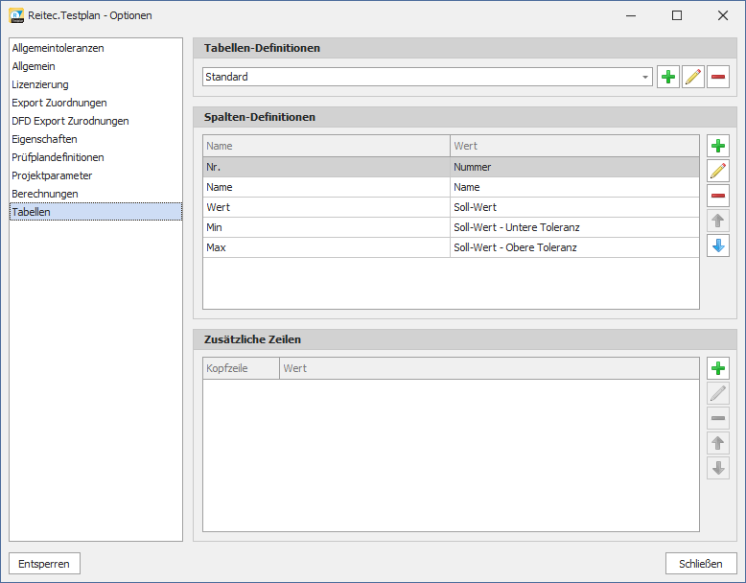Open the Lizenzierung options page
The width and height of the screenshot is (746, 583).
click(40, 84)
